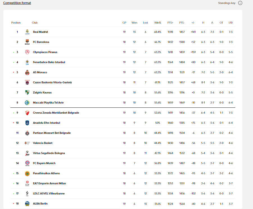Sort table by PTS+ column header
This screenshot has height=209, width=253.
click(x=170, y=23)
